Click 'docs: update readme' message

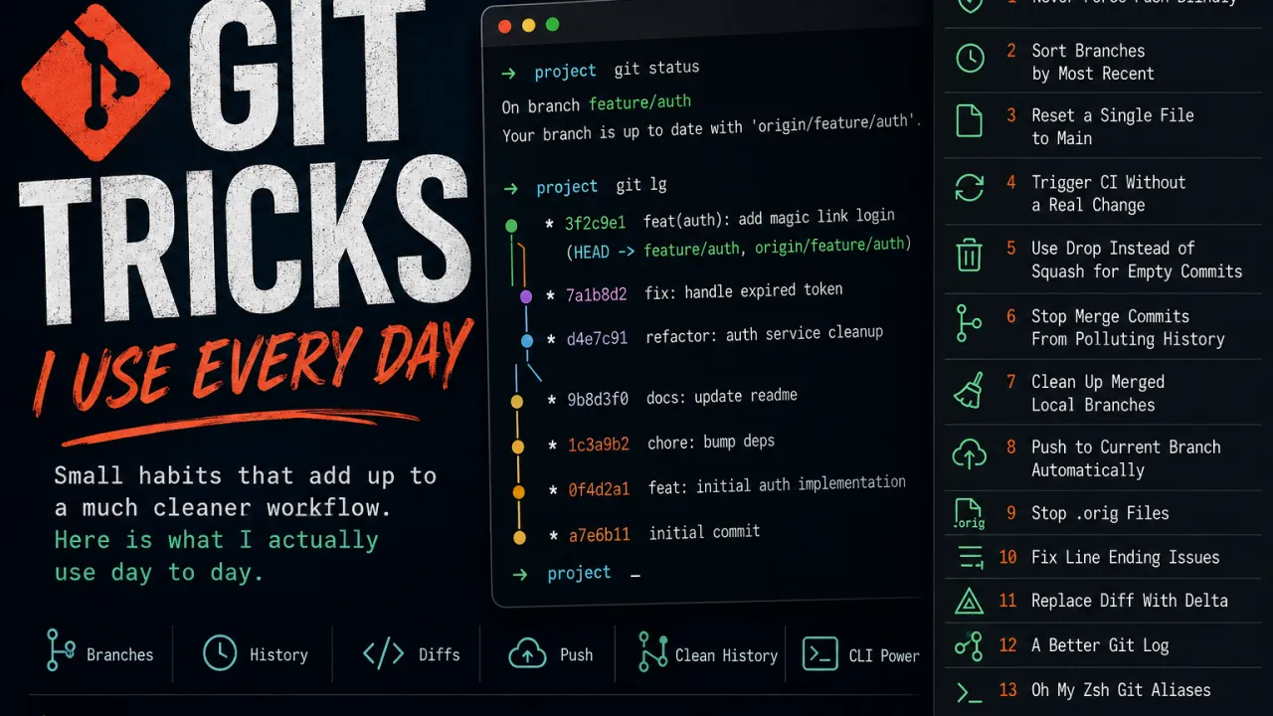pos(722,397)
